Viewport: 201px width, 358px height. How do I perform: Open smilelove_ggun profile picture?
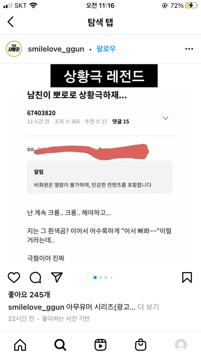tap(14, 49)
